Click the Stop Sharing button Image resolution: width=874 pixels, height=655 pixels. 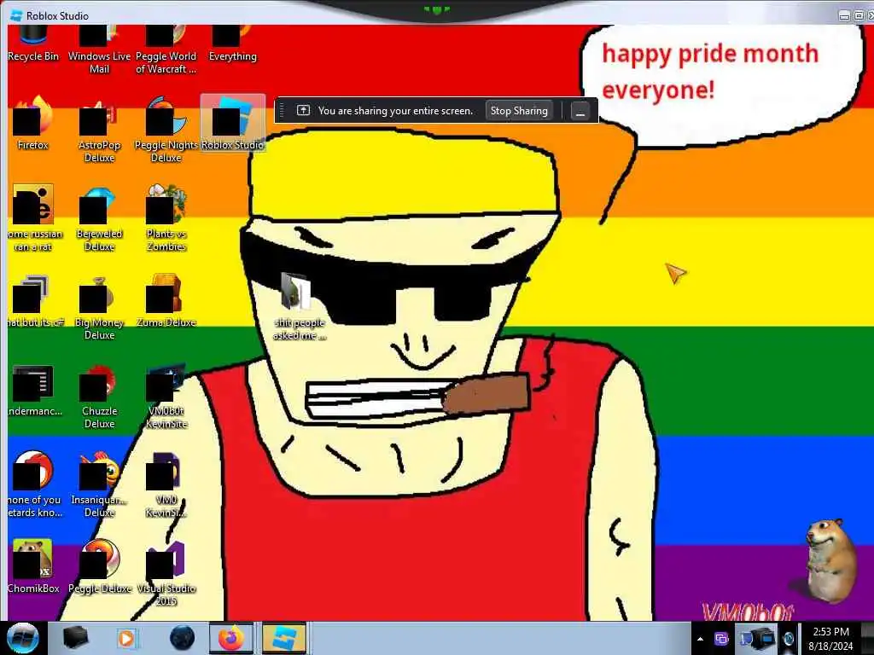click(x=519, y=110)
